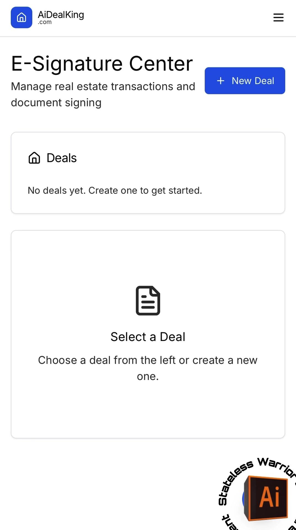This screenshot has height=530, width=296.
Task: Click 'Create one to get started' text
Action: click(145, 191)
